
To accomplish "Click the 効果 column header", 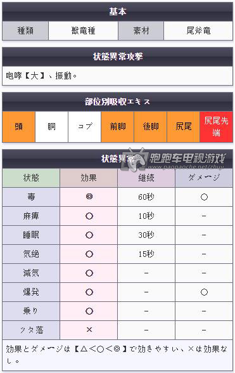I will [x=89, y=178].
